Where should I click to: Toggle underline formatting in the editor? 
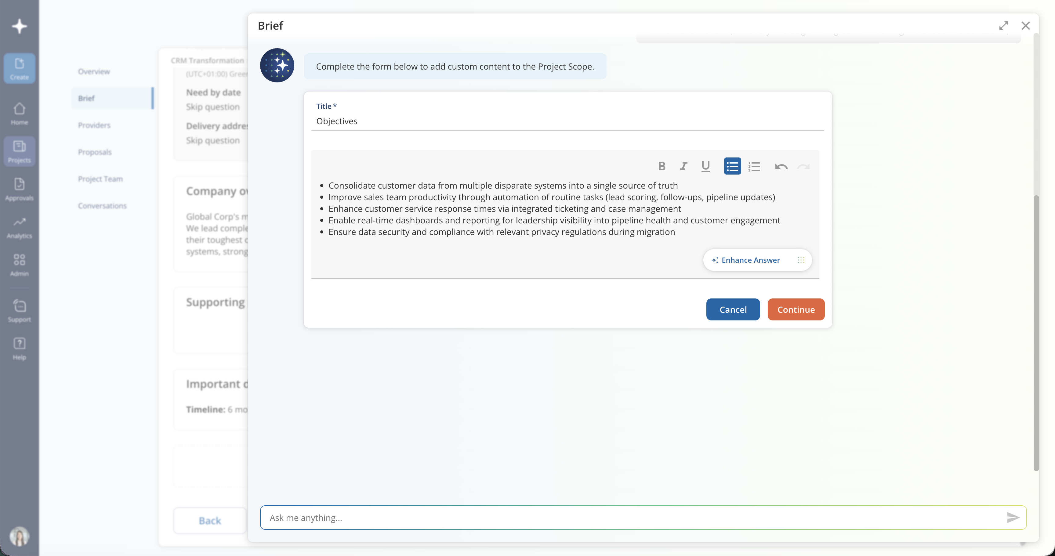[x=705, y=166]
